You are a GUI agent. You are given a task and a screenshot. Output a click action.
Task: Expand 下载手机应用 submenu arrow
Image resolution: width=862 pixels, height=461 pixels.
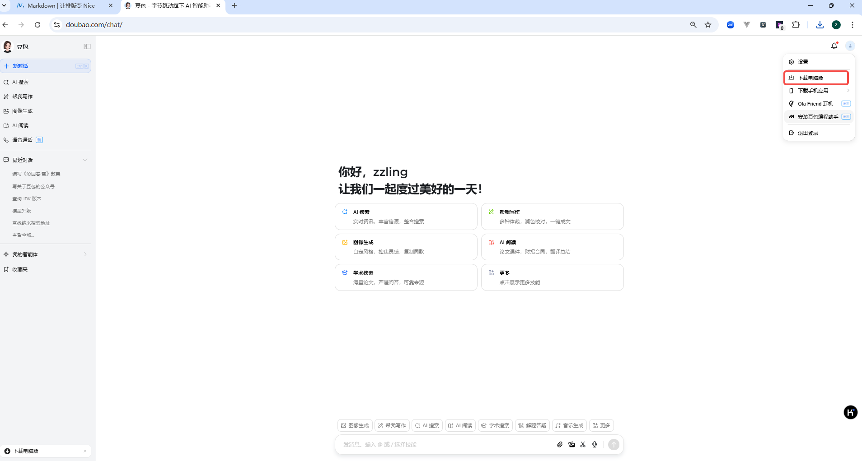click(848, 91)
